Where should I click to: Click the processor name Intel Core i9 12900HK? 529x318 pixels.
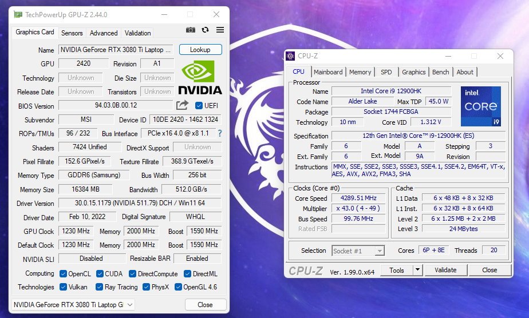392,91
